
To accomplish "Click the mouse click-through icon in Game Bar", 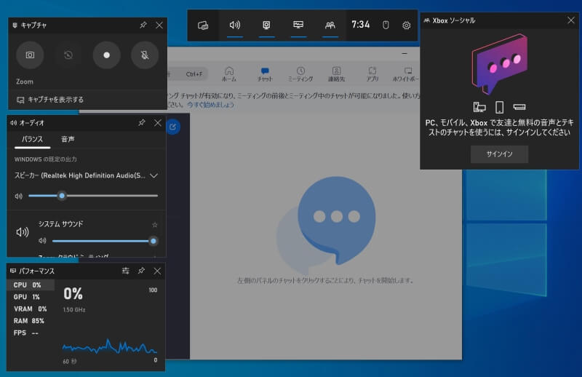I will 386,25.
